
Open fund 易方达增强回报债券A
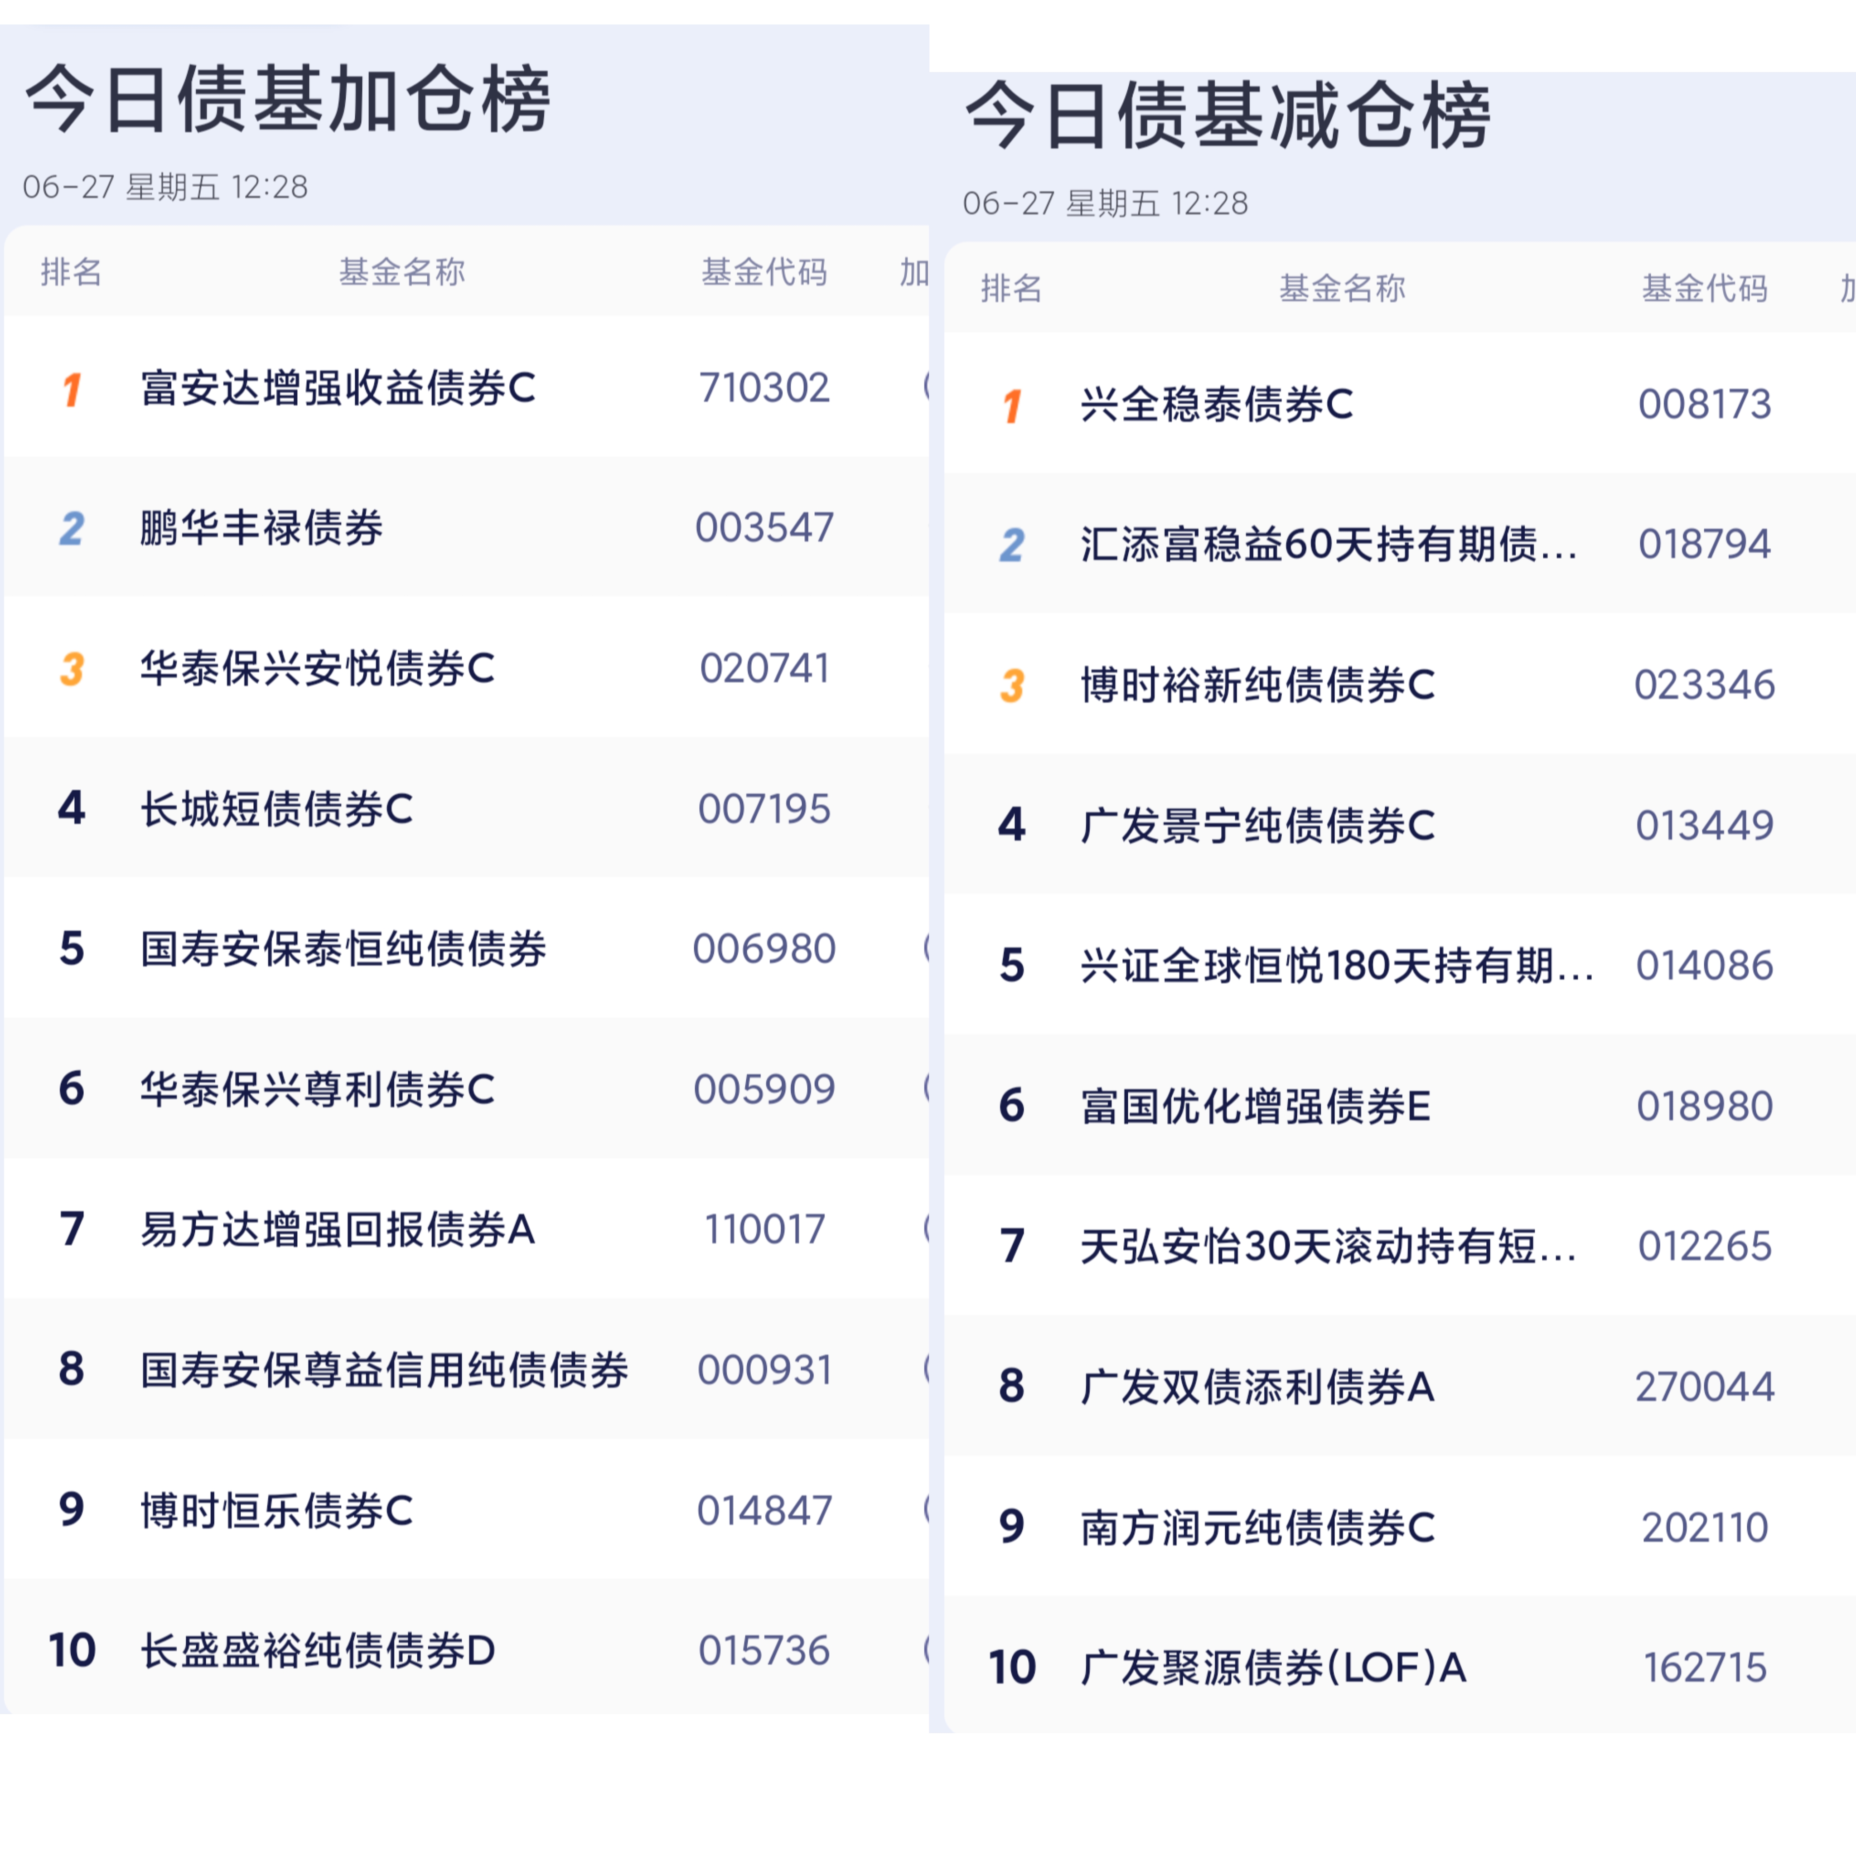point(338,1229)
